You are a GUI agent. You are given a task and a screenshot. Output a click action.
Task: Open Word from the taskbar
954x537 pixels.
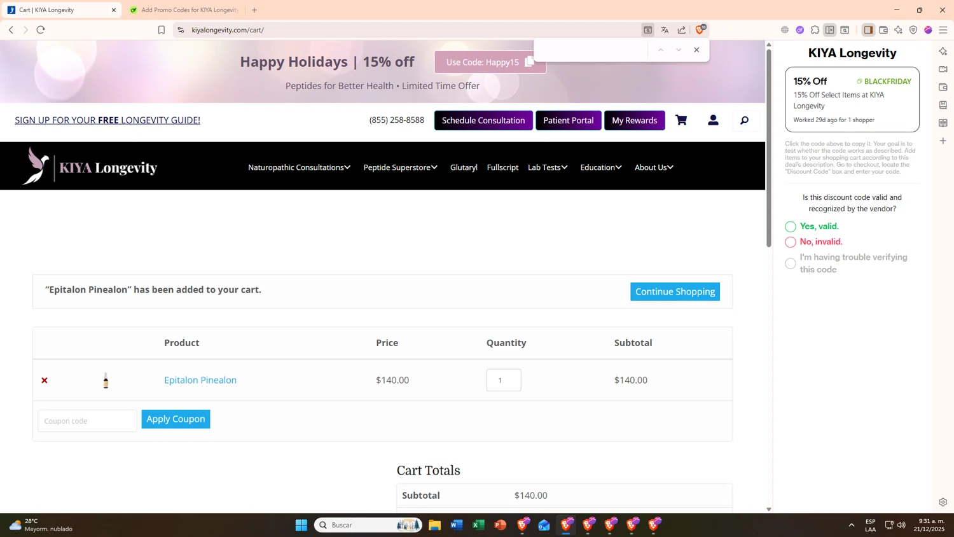pos(457,525)
